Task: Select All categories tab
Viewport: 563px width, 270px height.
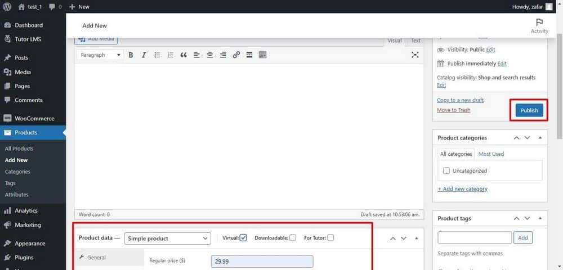Action: (x=456, y=154)
